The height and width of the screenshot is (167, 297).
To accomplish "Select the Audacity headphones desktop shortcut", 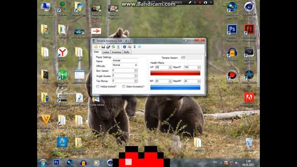I will click(232, 54).
